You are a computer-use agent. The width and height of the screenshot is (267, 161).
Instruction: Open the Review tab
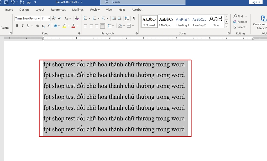[95, 10]
